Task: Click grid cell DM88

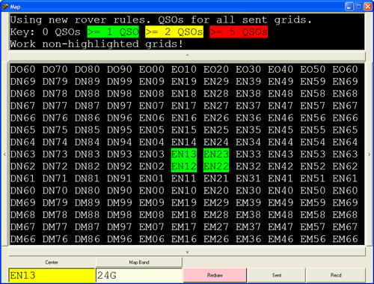Action: coord(87,215)
